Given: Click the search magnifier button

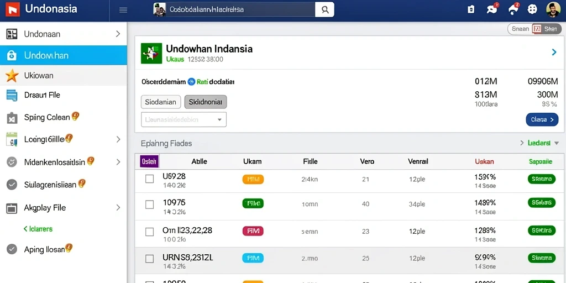Looking at the screenshot, I should pyautogui.click(x=324, y=10).
